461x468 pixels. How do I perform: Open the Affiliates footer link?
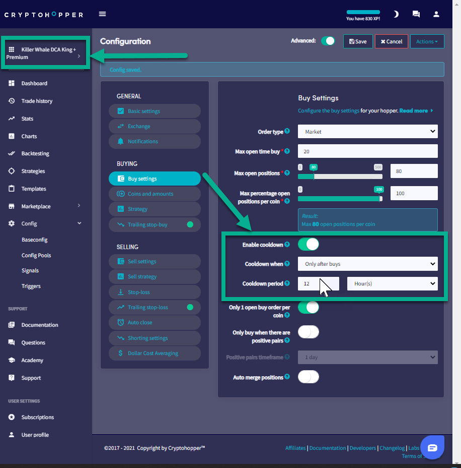click(x=295, y=448)
